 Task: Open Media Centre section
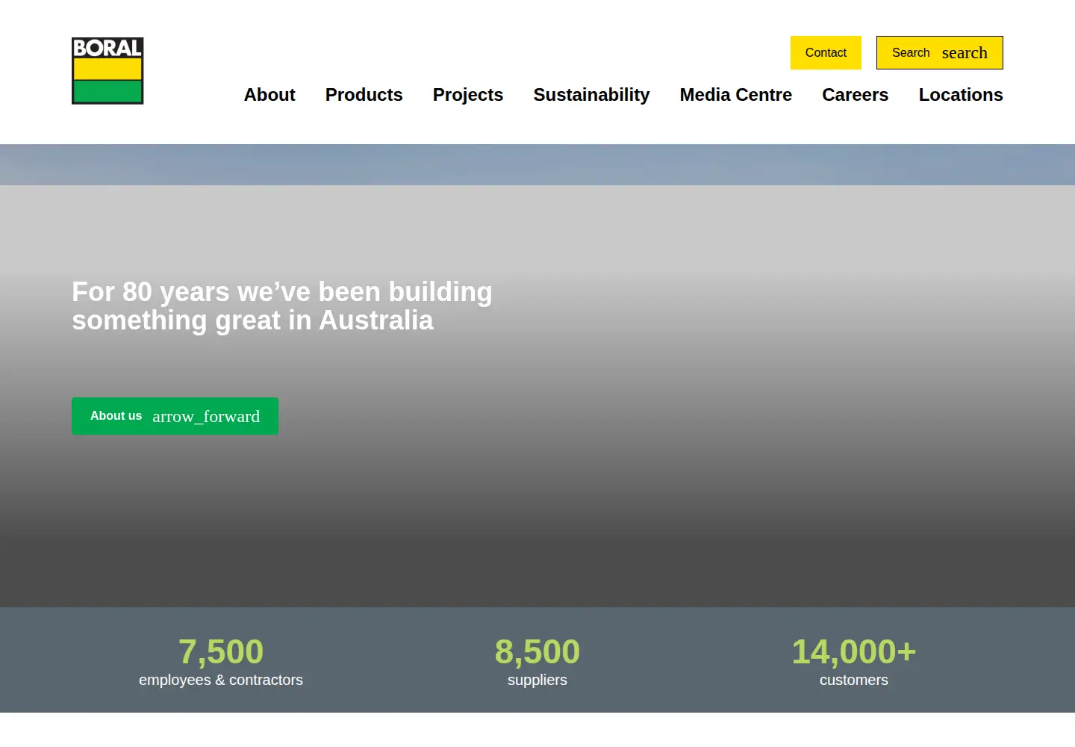click(735, 95)
